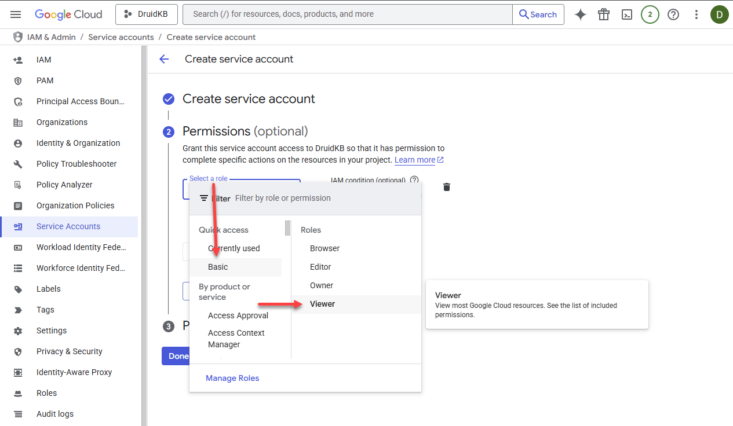
Task: Open the Learn more link
Action: pos(415,160)
